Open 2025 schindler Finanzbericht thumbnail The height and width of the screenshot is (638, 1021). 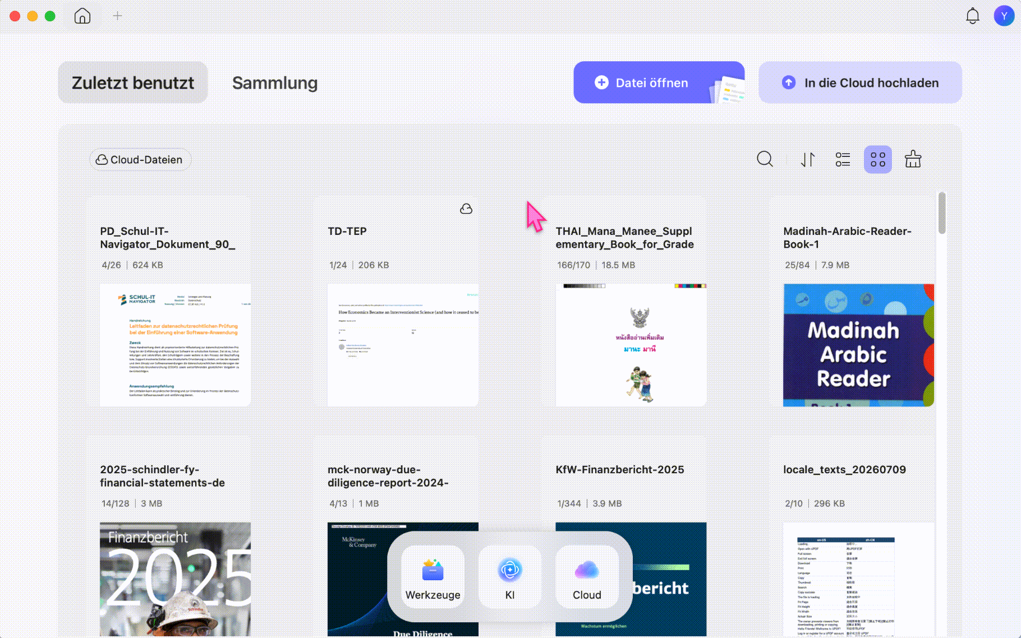coord(175,580)
